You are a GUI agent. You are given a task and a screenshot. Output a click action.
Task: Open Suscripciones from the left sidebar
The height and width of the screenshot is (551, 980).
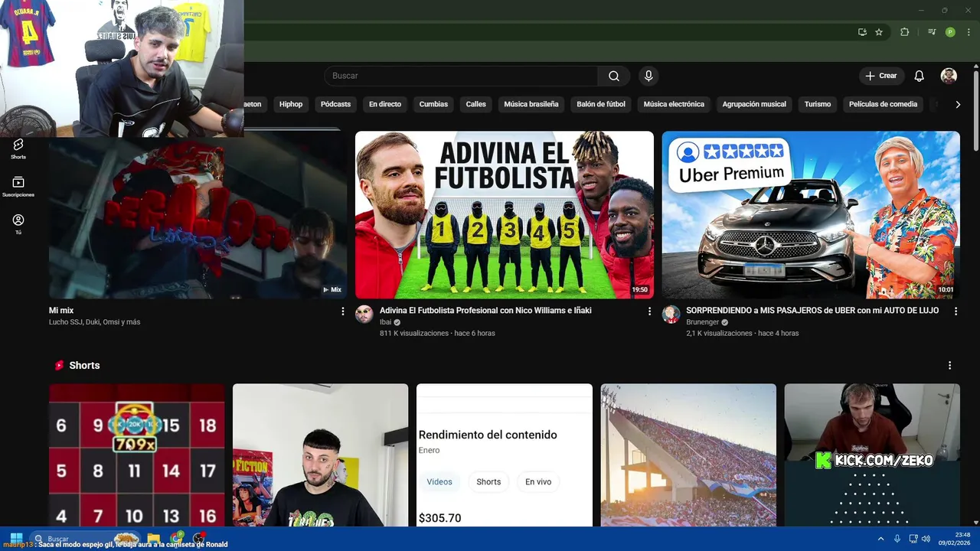click(18, 187)
